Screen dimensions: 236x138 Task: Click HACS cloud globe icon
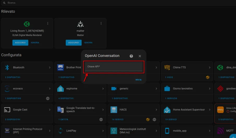click(154, 119)
